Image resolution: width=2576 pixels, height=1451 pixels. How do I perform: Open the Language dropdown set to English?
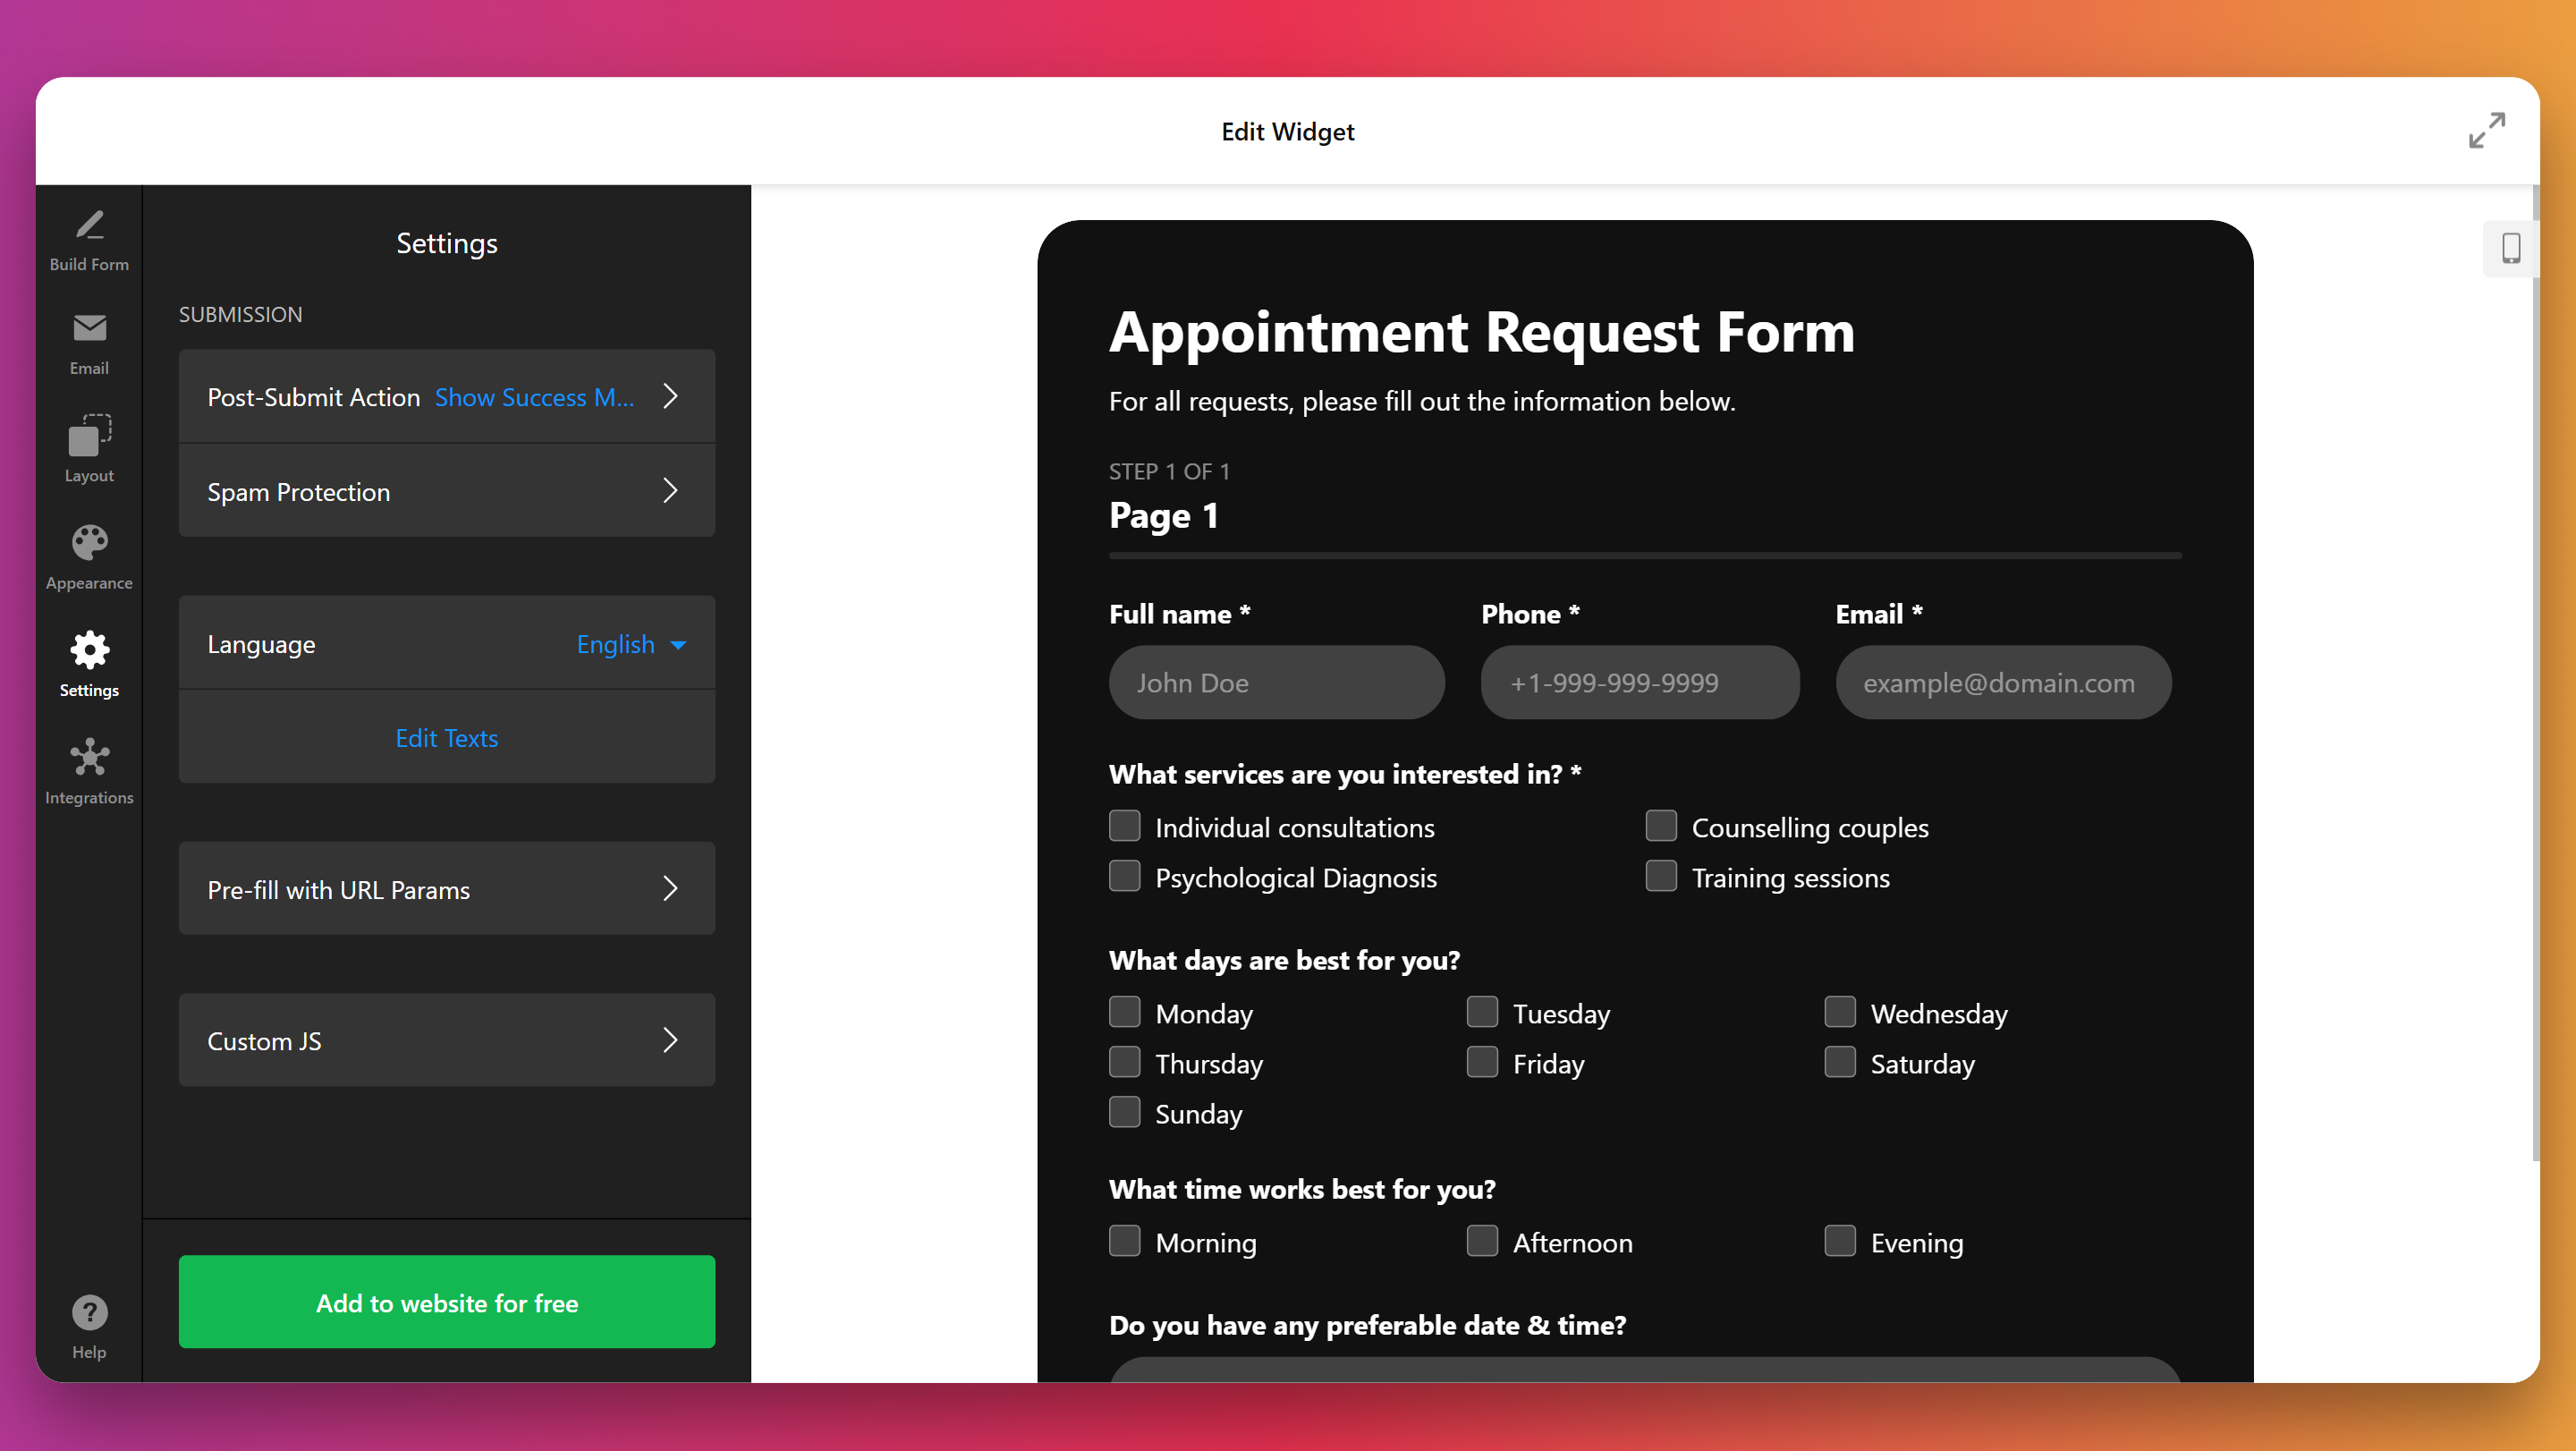click(630, 644)
